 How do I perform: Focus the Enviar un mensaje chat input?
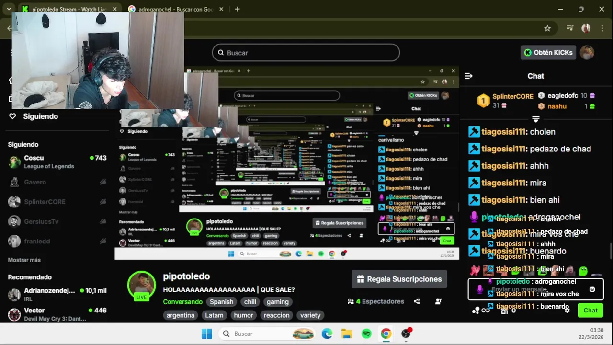535,289
